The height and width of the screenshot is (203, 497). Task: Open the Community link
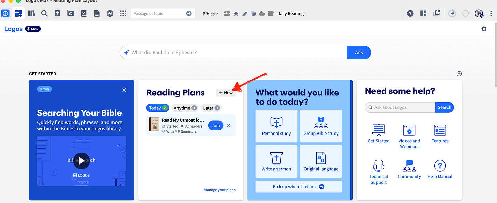tap(409, 170)
